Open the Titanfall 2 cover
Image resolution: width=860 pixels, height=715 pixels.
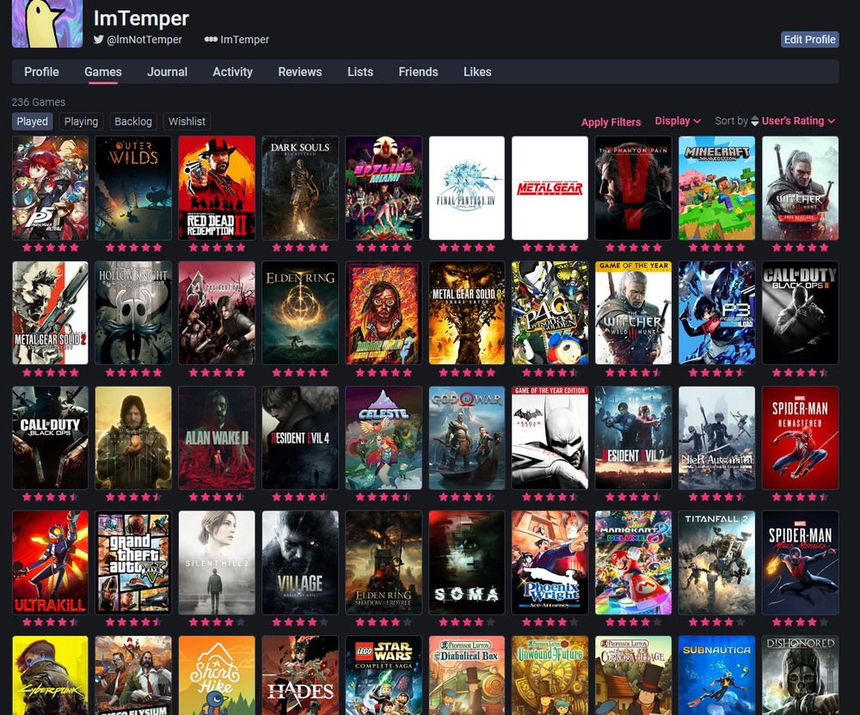click(717, 563)
